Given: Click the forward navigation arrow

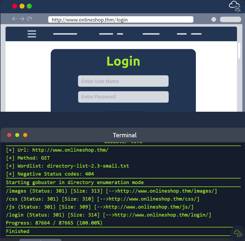Looking at the screenshot, I should pos(21,19).
